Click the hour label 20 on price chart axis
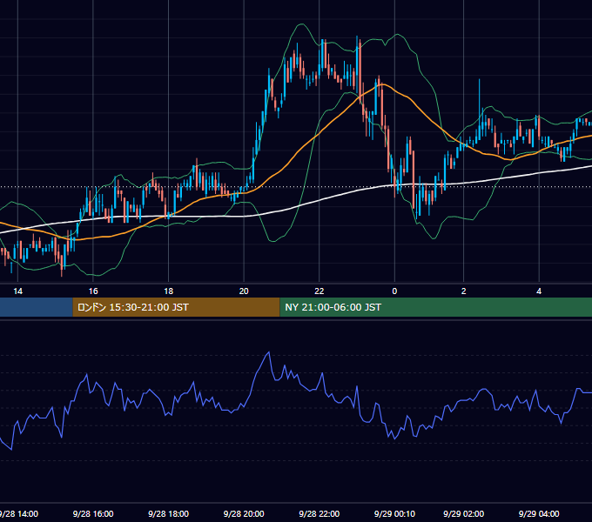This screenshot has width=592, height=522. (x=244, y=291)
